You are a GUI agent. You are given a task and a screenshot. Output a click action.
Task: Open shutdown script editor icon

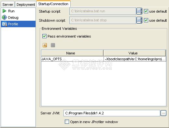point(139,20)
